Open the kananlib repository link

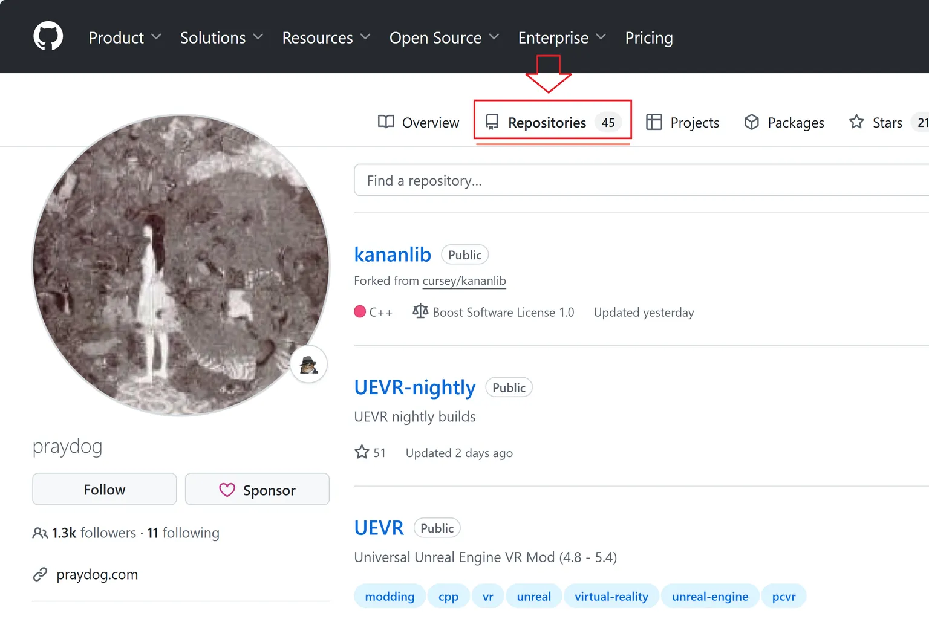(393, 254)
